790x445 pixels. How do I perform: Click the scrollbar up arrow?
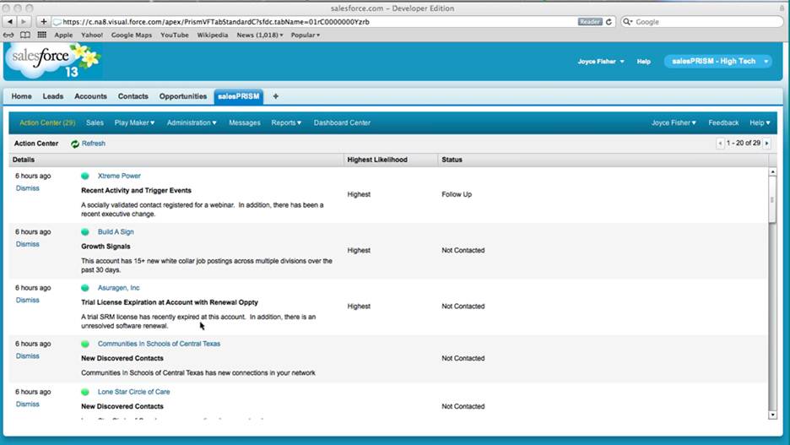click(x=773, y=172)
